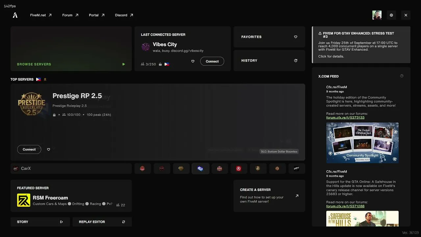The width and height of the screenshot is (421, 237).
Task: Favorite Prestige RP 2.5 with heart icon
Action: click(49, 149)
